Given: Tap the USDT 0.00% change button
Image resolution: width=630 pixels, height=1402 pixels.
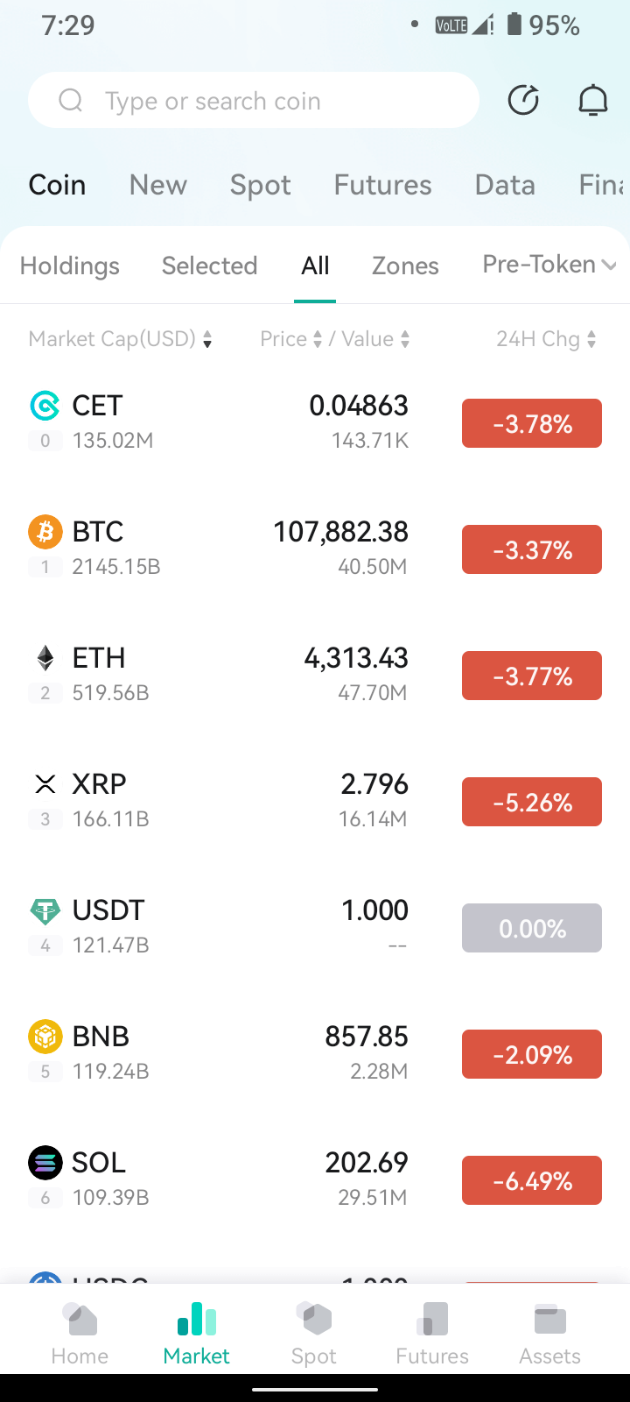Looking at the screenshot, I should pos(532,928).
